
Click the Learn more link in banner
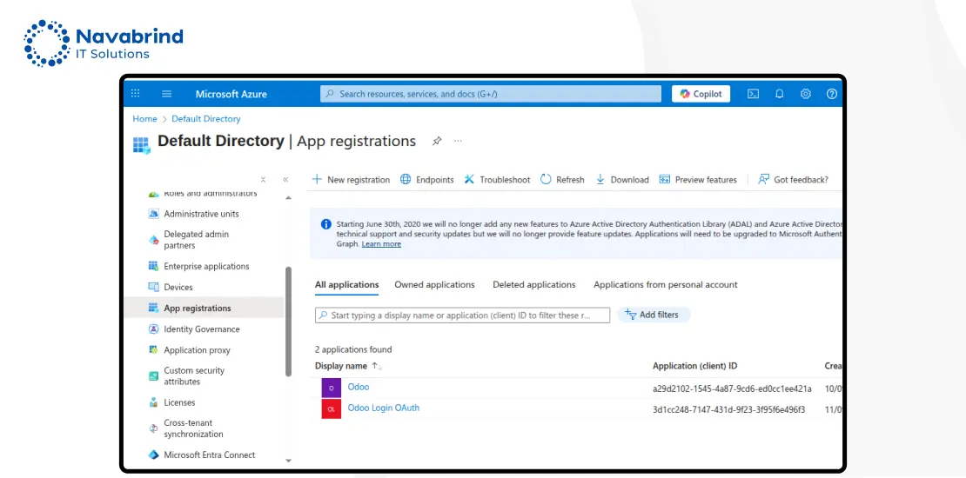381,244
